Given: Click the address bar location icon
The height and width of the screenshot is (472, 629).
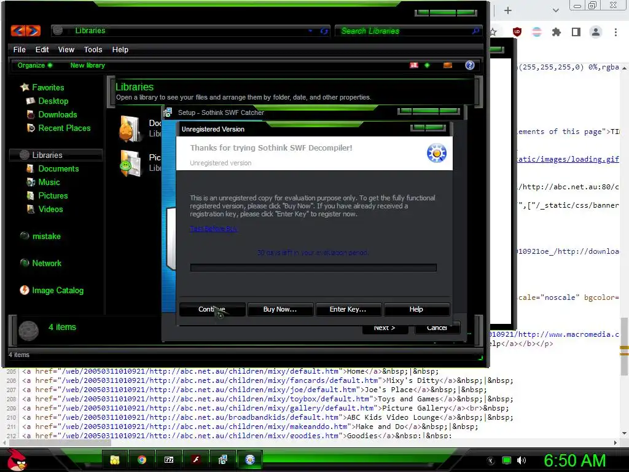Looking at the screenshot, I should [58, 31].
